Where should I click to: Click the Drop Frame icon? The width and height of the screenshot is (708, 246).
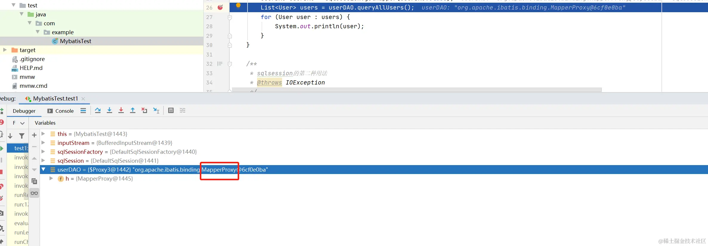(x=144, y=111)
